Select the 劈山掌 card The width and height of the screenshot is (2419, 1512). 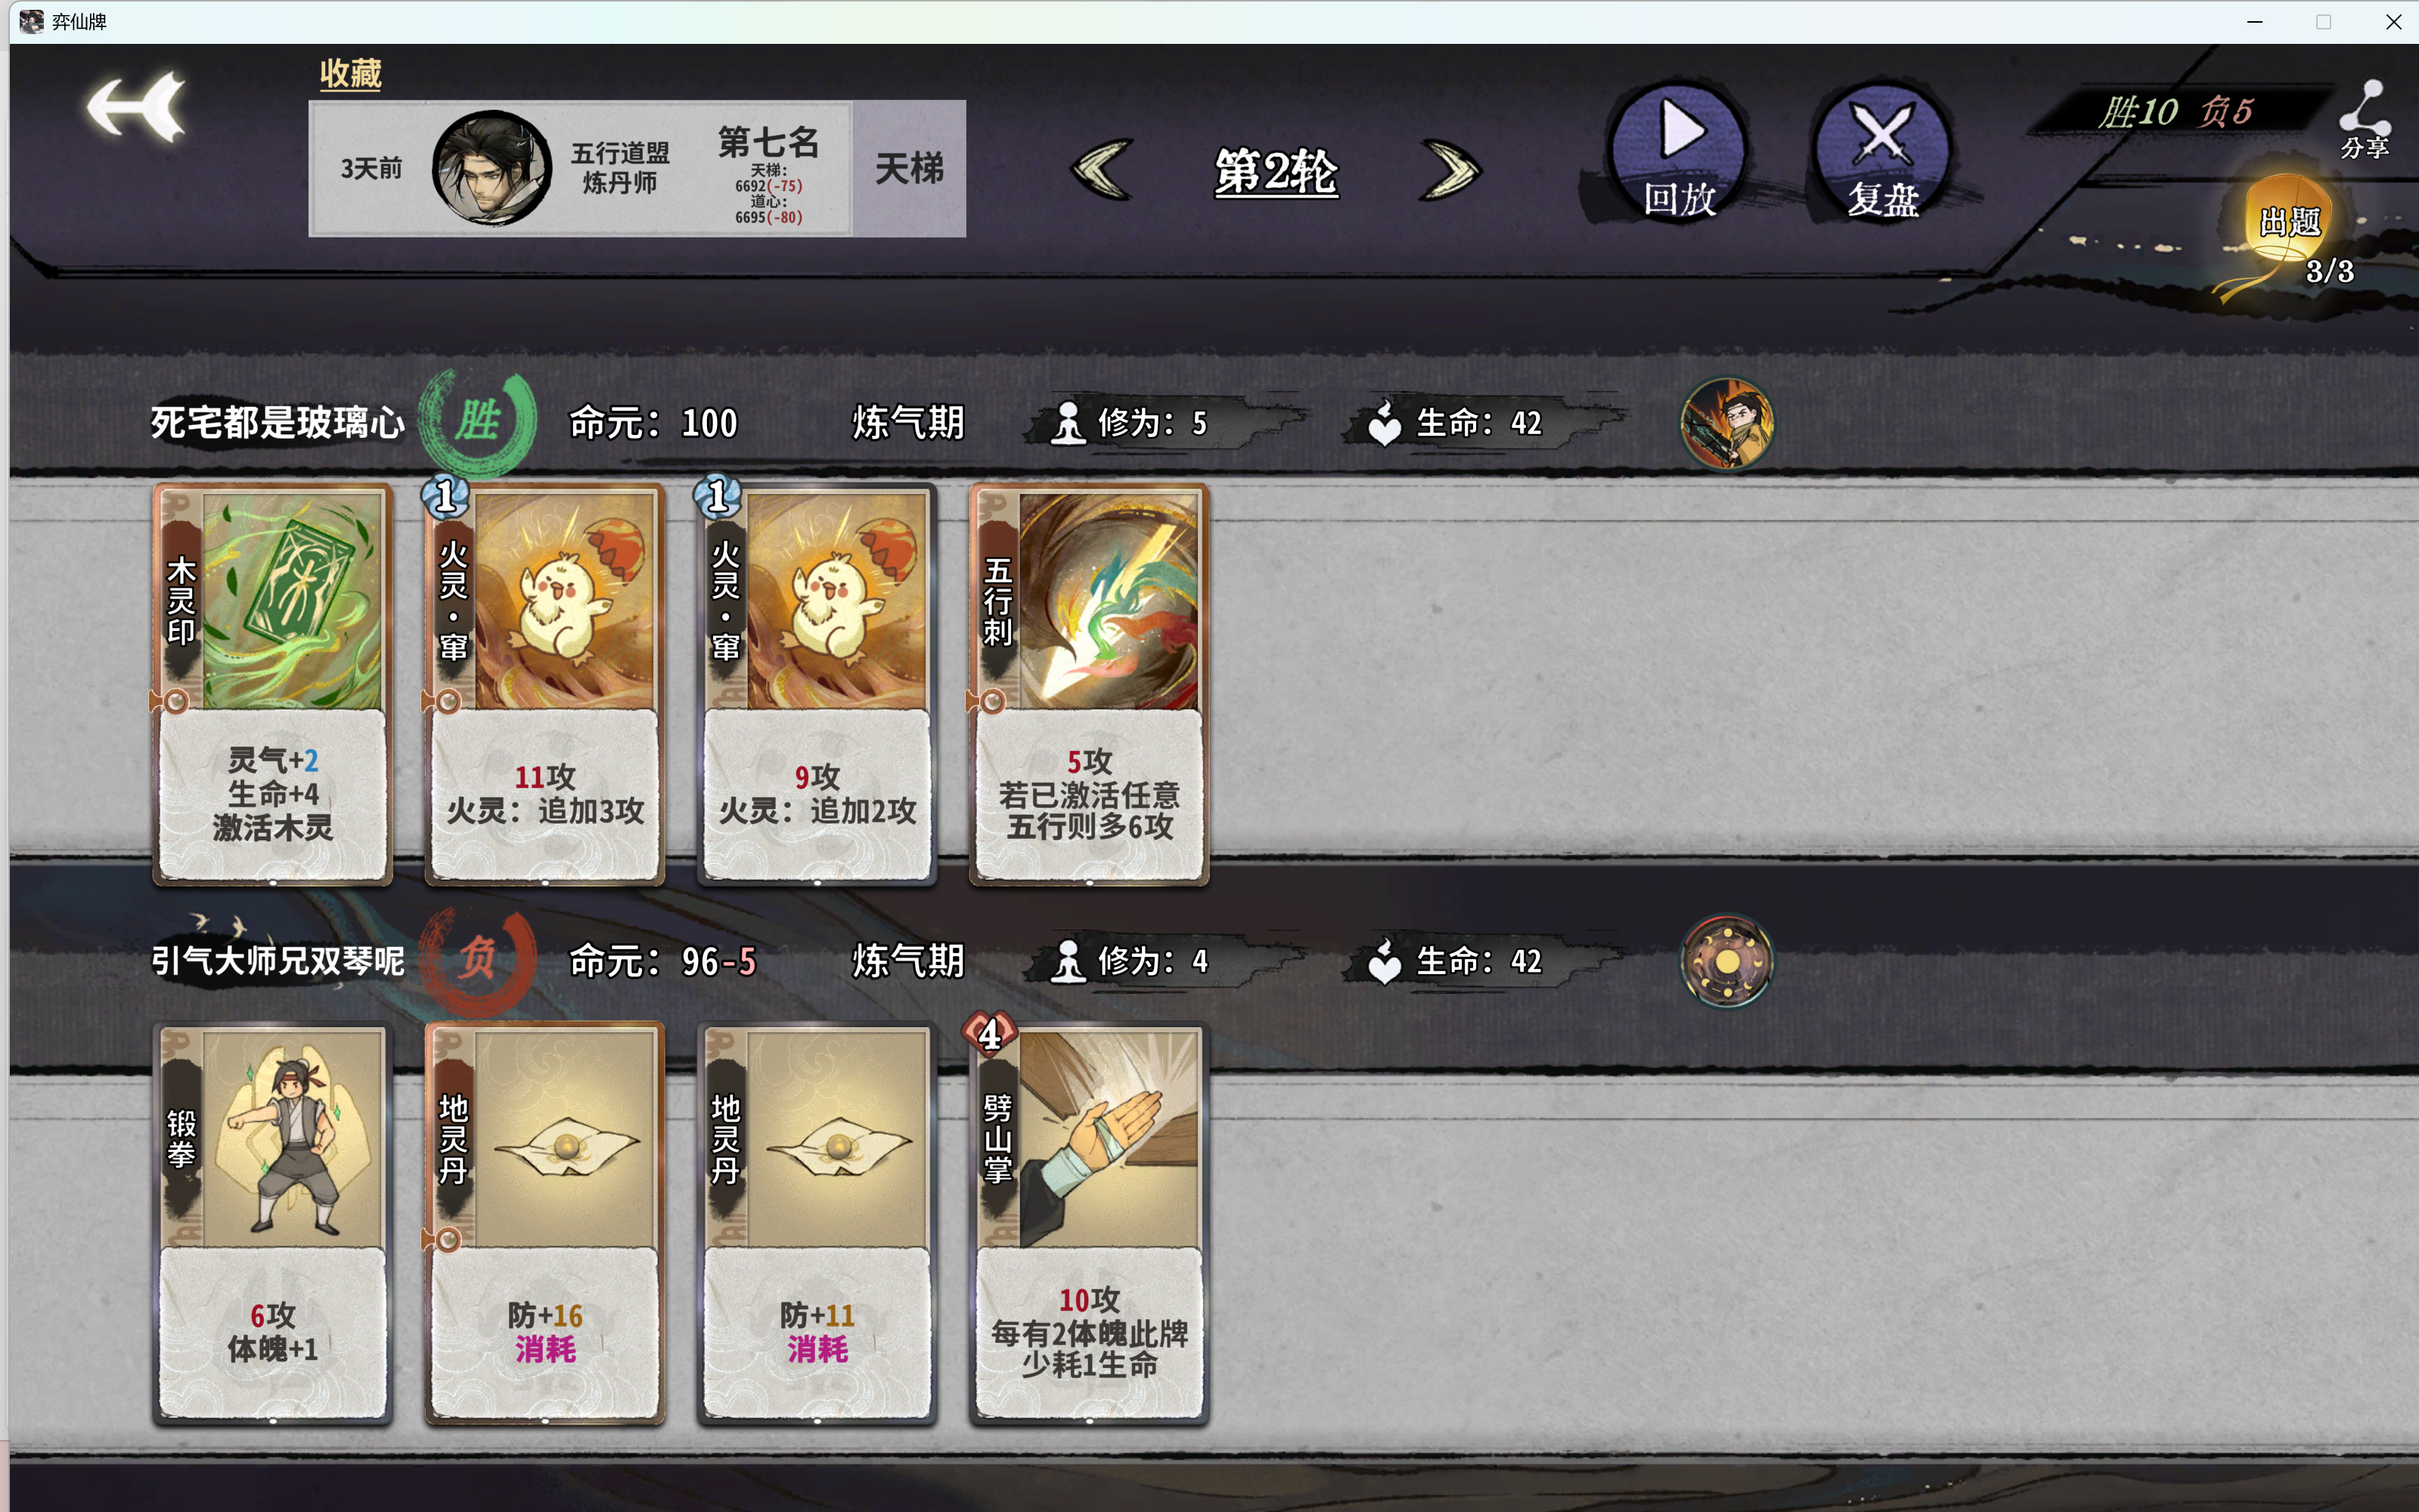pyautogui.click(x=1089, y=1222)
